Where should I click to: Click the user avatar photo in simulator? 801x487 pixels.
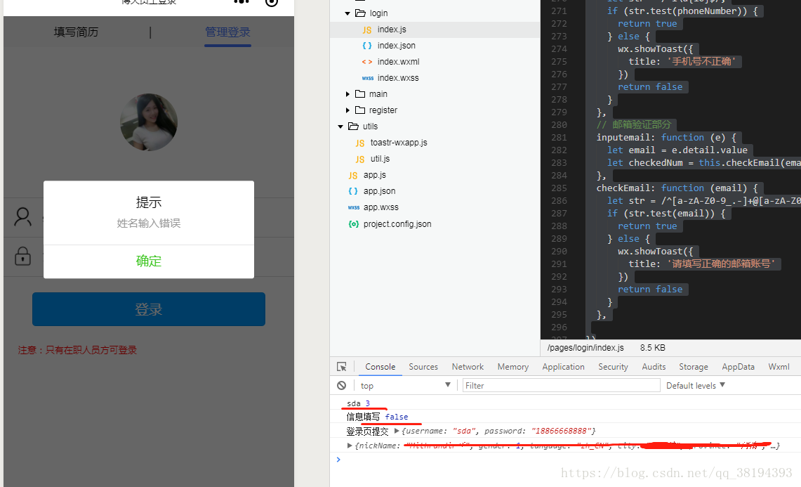(x=149, y=122)
